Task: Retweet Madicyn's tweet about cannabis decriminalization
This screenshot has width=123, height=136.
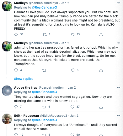Action: point(44,70)
